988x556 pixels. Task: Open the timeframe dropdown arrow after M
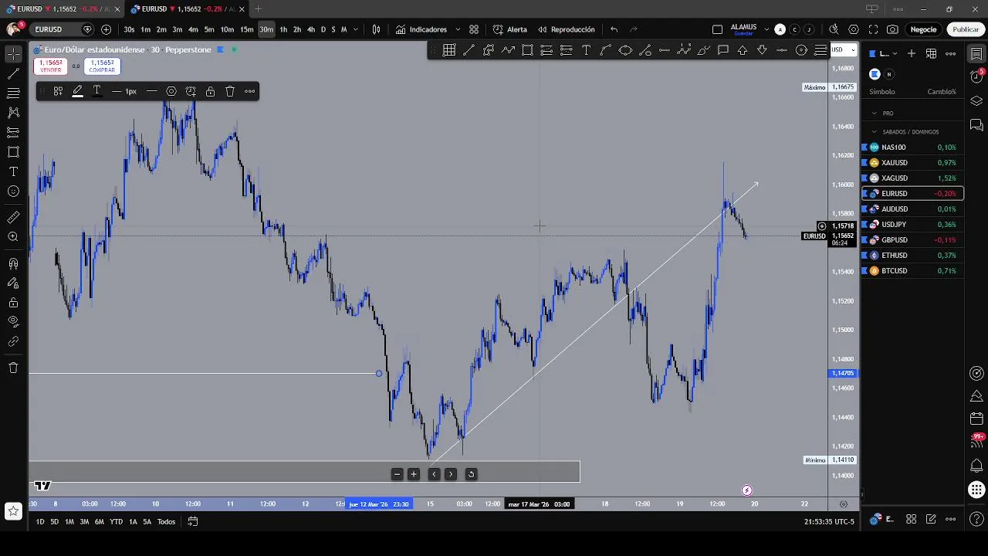click(356, 29)
